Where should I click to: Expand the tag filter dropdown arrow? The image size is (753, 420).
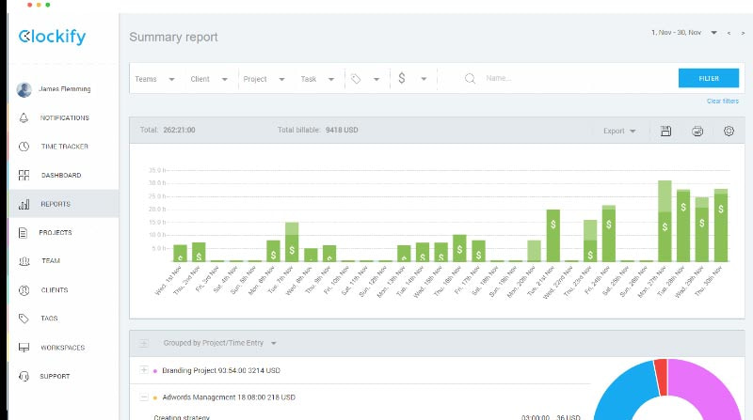tap(376, 80)
